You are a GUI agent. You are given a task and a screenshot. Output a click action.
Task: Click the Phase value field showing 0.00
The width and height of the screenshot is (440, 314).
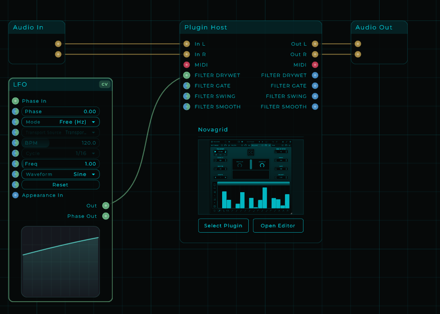(x=60, y=111)
